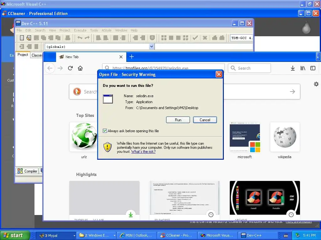Image resolution: width=321 pixels, height=240 pixels.
Task: Switch to MSN | Outlook taskbar button
Action: [136, 236]
